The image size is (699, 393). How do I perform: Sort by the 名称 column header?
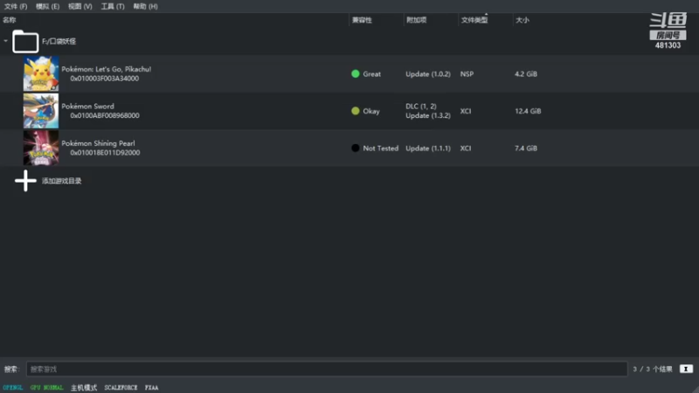(x=10, y=20)
